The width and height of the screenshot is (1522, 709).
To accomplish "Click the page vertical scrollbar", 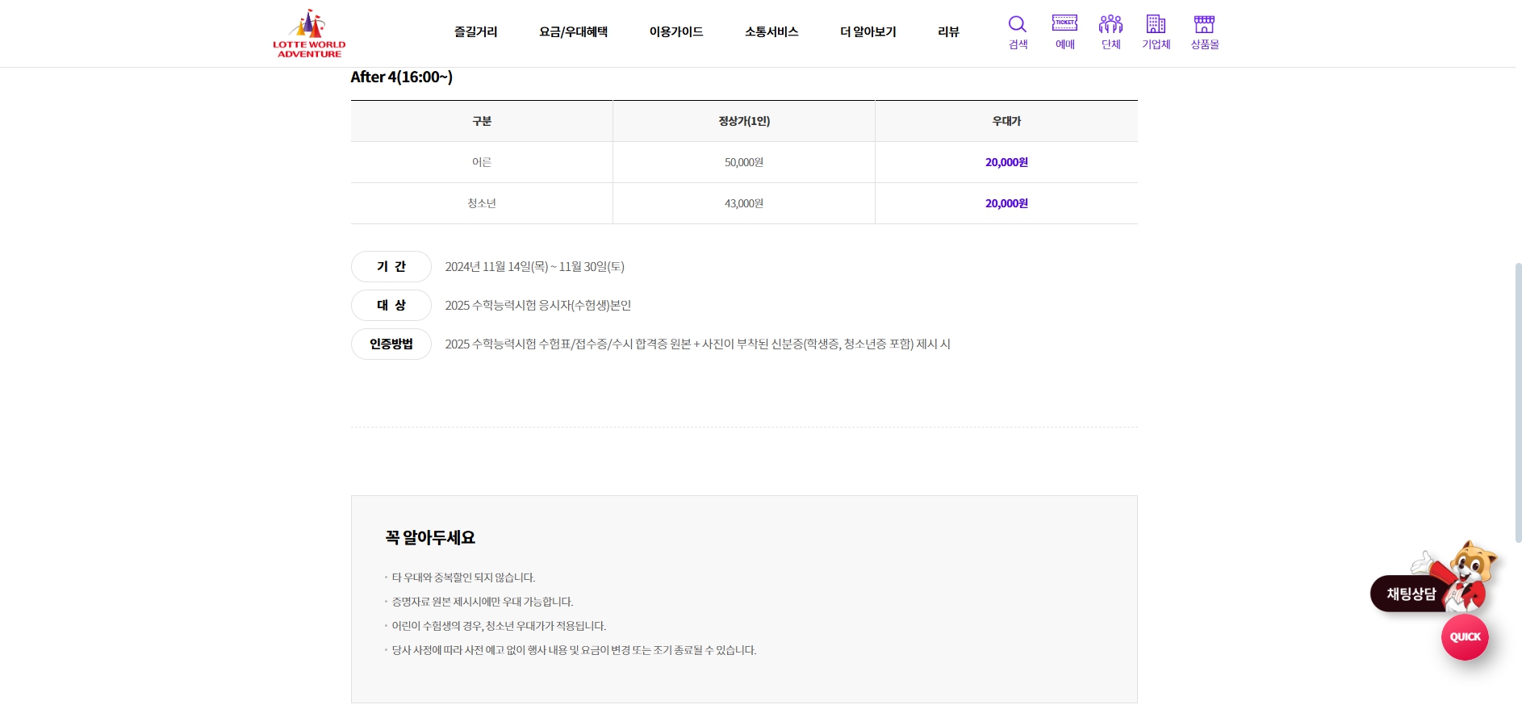I will coord(1518,402).
